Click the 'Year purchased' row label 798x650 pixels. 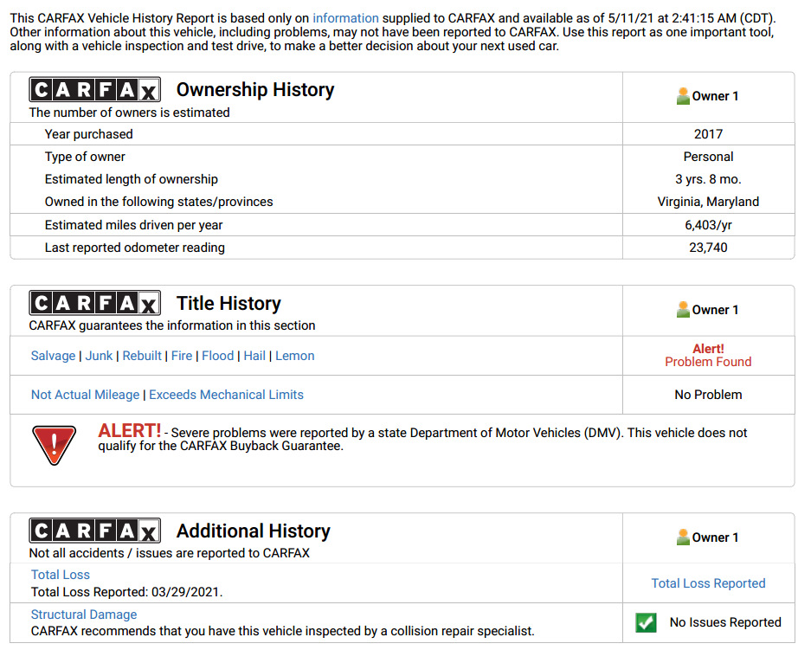[x=88, y=134]
